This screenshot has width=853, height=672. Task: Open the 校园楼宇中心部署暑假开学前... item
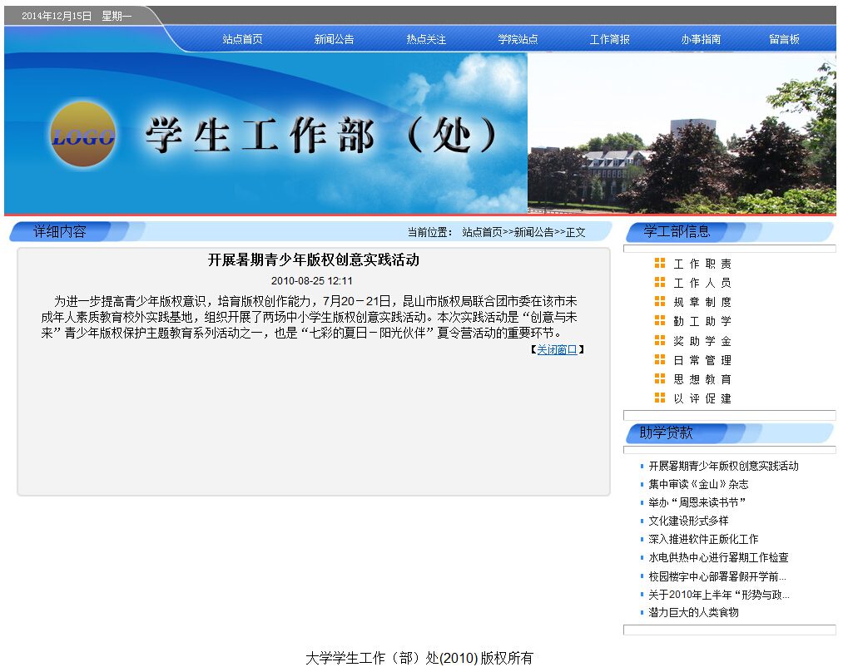tap(717, 576)
